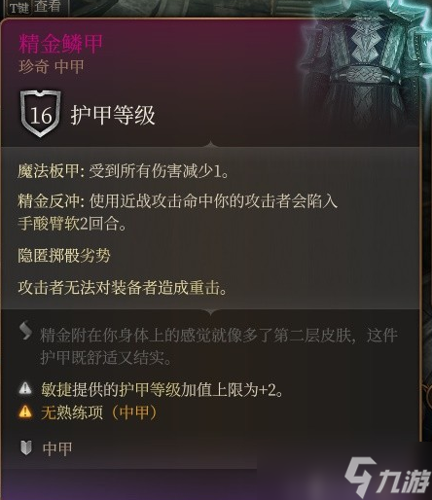Screen dimensions: 432x500
Task: Click the orange warning triangle beside 无熟练项
Action: 25,411
